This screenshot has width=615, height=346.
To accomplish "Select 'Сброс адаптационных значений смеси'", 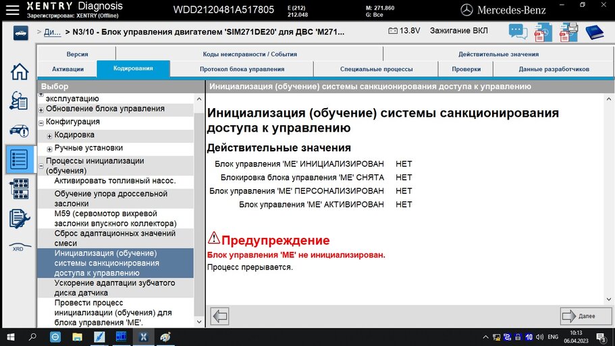I will [x=115, y=239].
